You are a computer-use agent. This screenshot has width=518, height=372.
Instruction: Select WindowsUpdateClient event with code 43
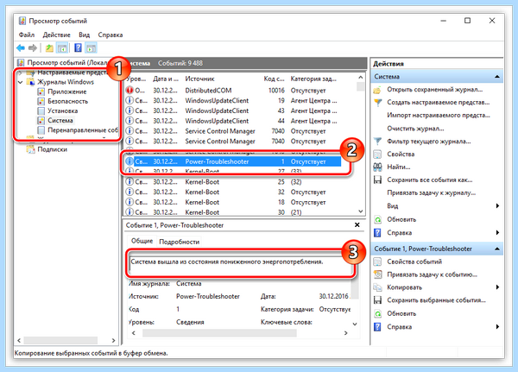click(x=233, y=110)
